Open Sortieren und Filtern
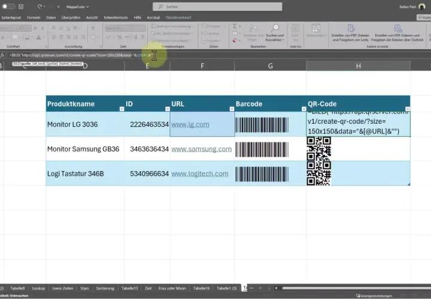This screenshot has width=431, height=299. pyautogui.click(x=253, y=33)
